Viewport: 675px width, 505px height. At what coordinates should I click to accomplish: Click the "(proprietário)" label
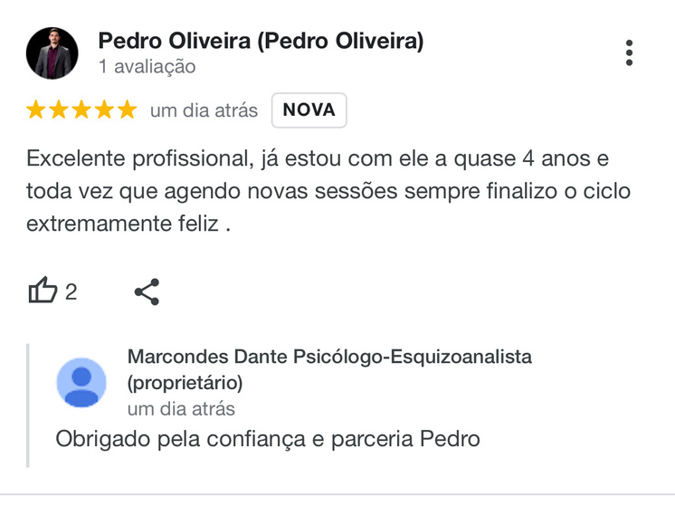click(x=185, y=382)
